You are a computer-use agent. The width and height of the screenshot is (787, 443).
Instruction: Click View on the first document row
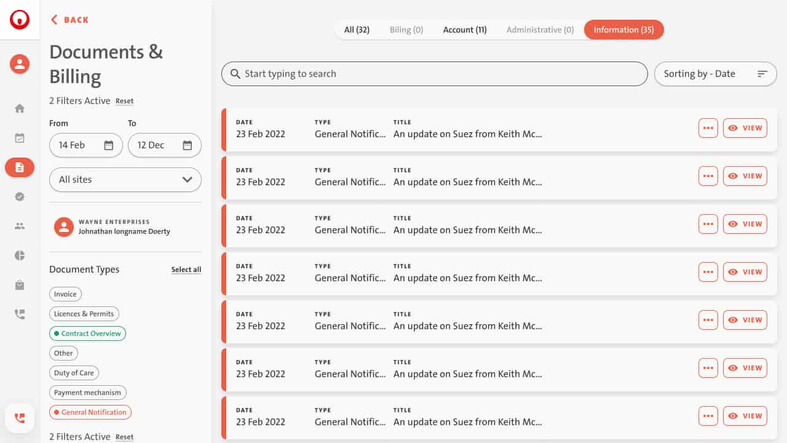(745, 128)
